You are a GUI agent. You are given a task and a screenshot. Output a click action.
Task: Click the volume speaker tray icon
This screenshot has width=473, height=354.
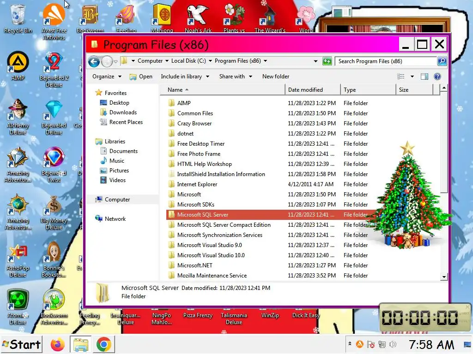tap(393, 344)
